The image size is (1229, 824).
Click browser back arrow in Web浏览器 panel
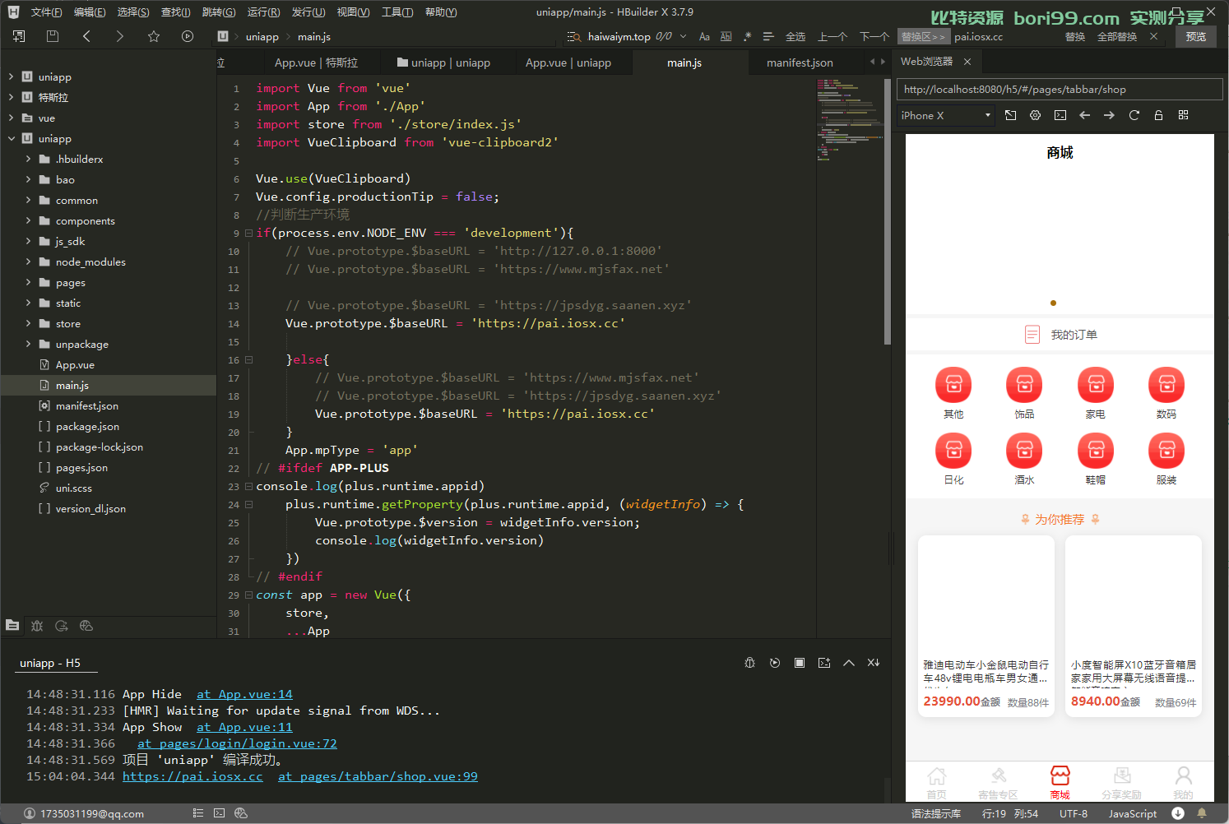click(x=1085, y=115)
